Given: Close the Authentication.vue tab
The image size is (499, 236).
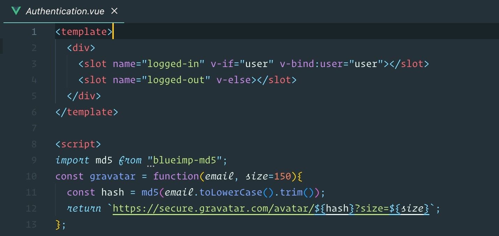Looking at the screenshot, I should tap(114, 11).
